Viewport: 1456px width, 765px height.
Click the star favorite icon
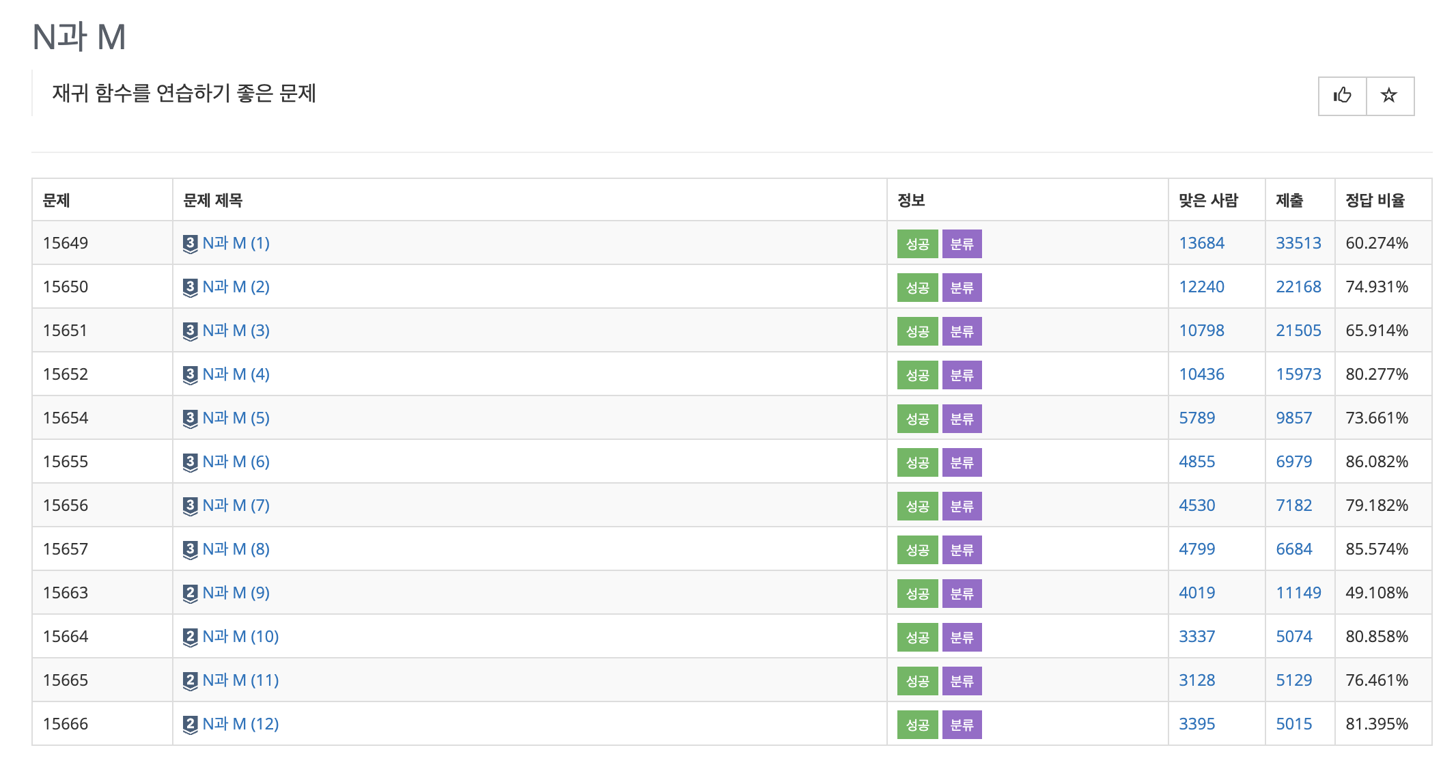[x=1389, y=96]
